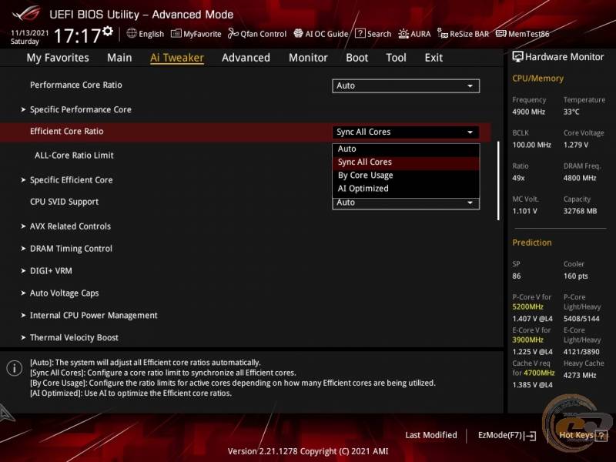The image size is (616, 462).
Task: Click the 3900MHz E-Core prediction
Action: point(527,340)
